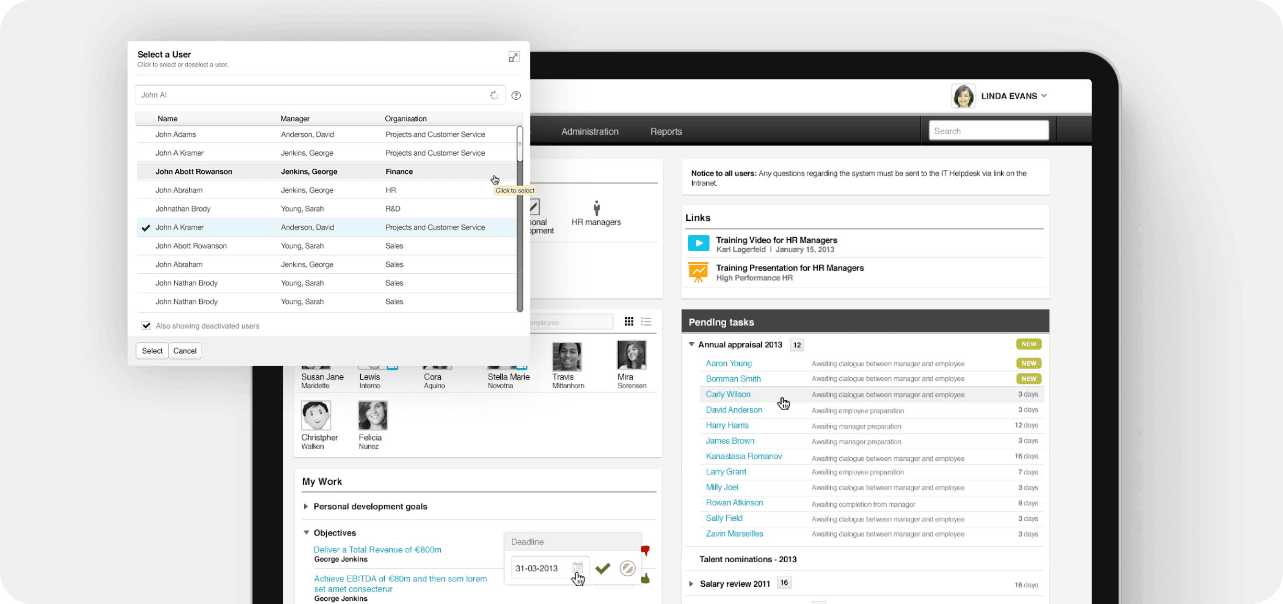Expand Personal development goals
Screen dimensions: 1283x604
click(306, 506)
